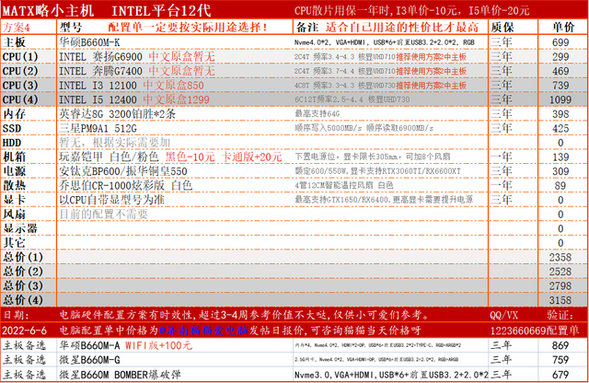
Task: Click the 备注 column header
Action: pos(307,28)
